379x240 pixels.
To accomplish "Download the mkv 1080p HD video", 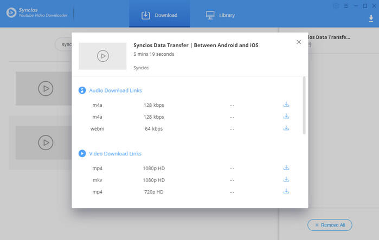I will [286, 180].
